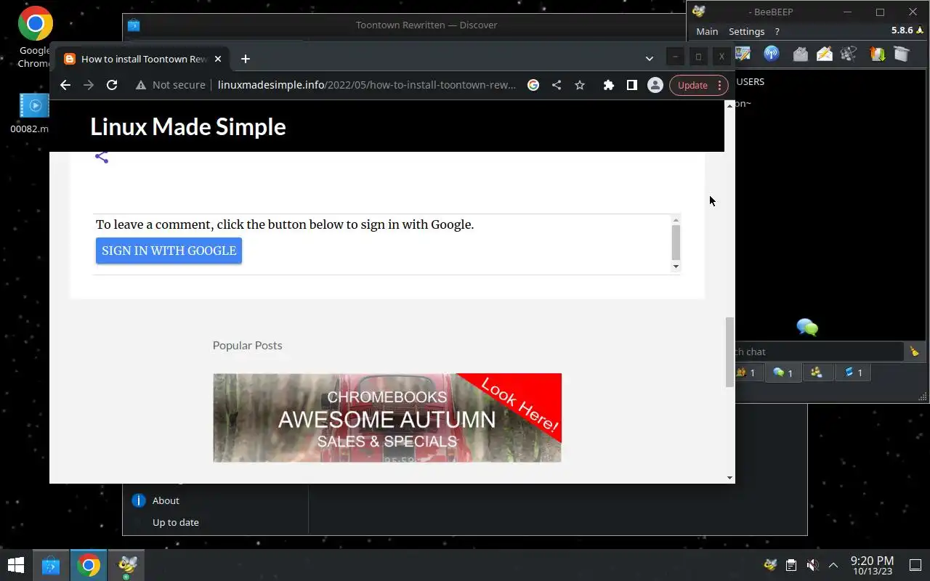This screenshot has height=581, width=930.
Task: Click the clipboard icon in system tray
Action: point(791,565)
